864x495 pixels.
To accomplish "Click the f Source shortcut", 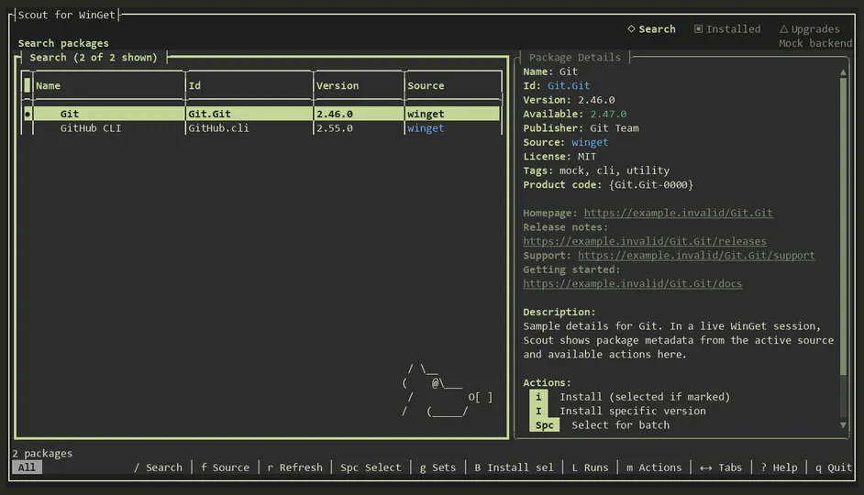I will tap(225, 467).
